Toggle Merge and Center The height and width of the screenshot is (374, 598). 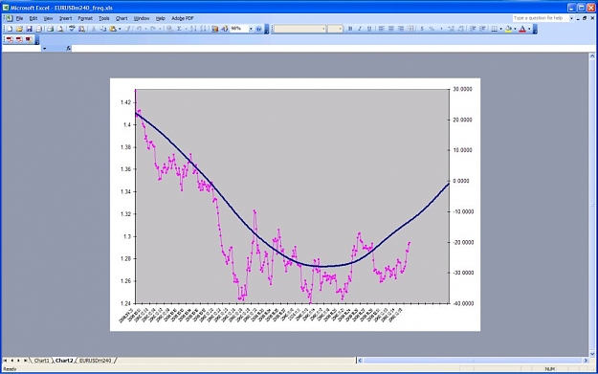[x=410, y=29]
